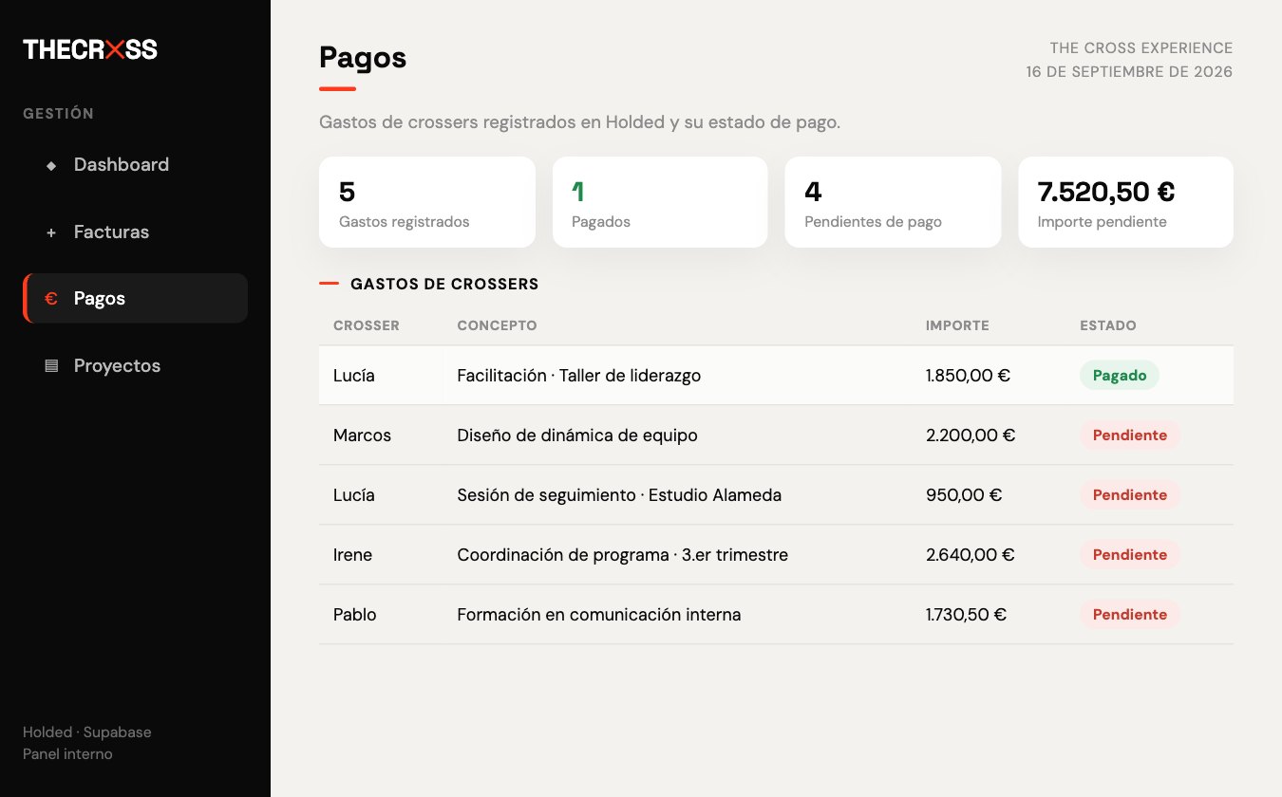Image resolution: width=1282 pixels, height=797 pixels.
Task: Click the THECROSS logo in the sidebar
Action: pyautogui.click(x=90, y=49)
